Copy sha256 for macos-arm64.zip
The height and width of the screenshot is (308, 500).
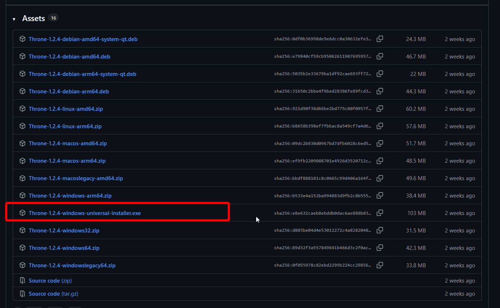click(x=380, y=161)
